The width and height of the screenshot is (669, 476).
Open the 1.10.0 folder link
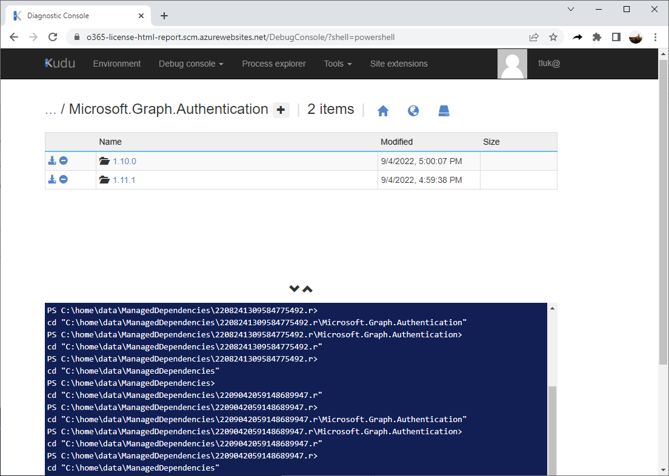124,161
